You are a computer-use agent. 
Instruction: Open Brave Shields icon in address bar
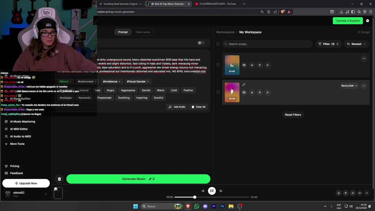[282, 12]
